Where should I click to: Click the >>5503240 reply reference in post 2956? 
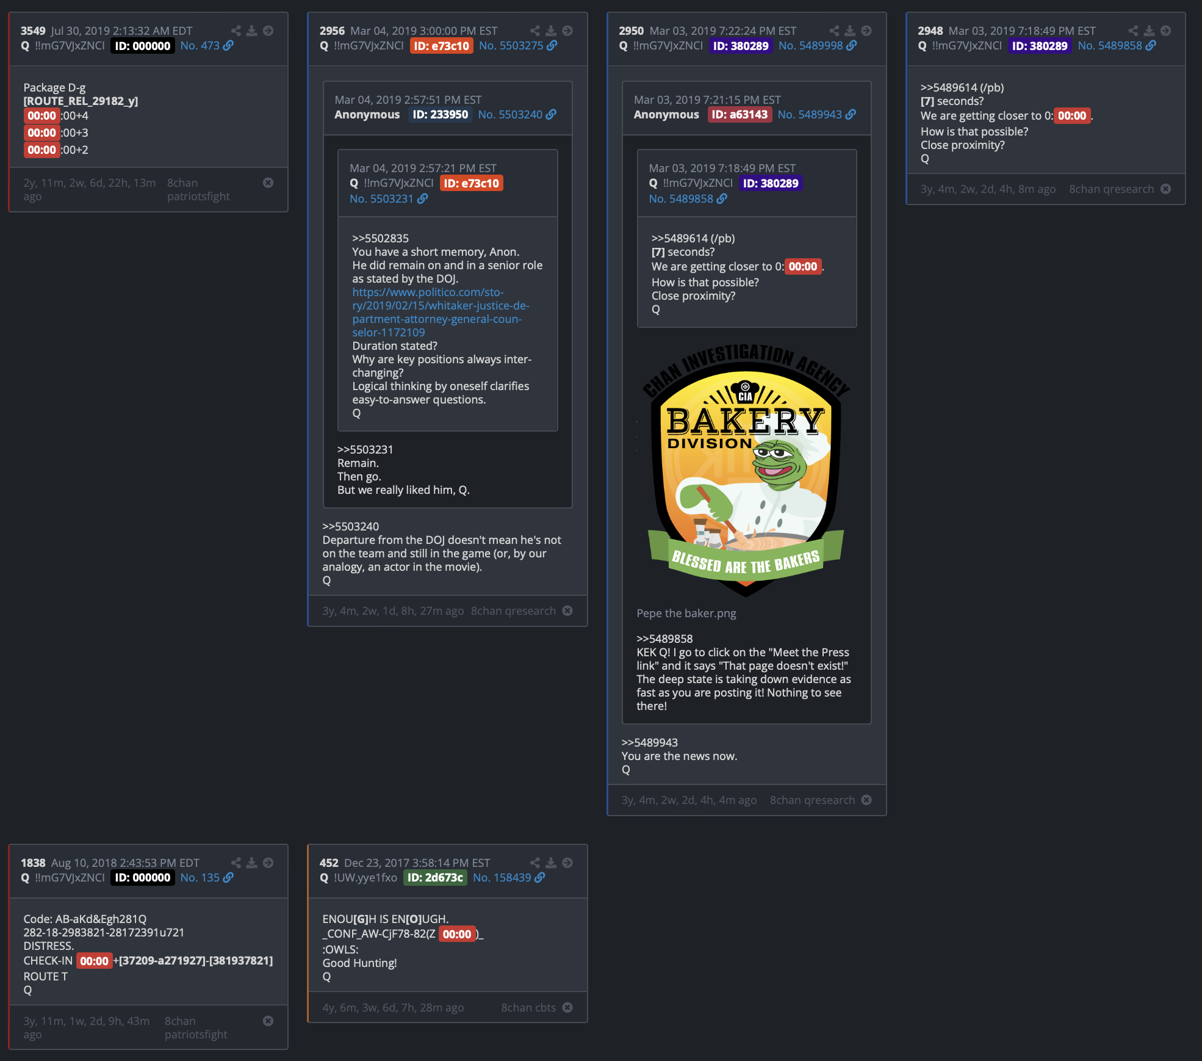coord(350,526)
